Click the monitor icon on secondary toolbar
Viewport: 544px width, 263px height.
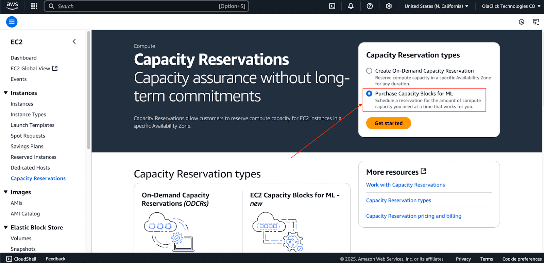pos(536,22)
